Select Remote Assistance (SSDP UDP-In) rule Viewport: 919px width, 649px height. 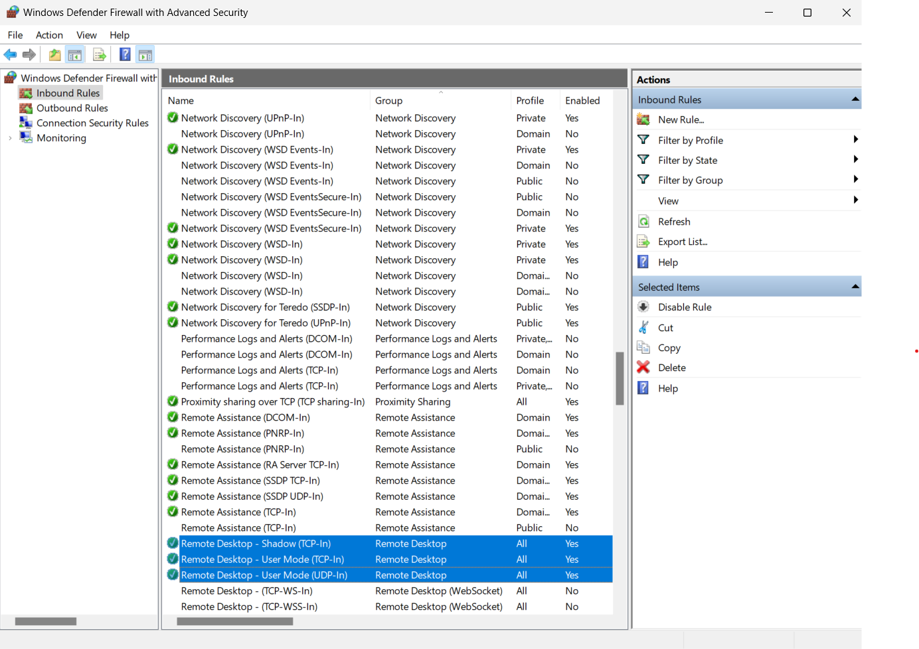(389, 496)
